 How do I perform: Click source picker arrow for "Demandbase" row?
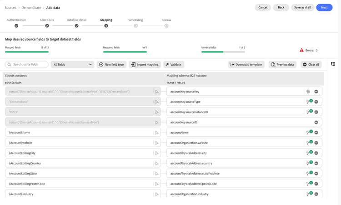(157, 102)
